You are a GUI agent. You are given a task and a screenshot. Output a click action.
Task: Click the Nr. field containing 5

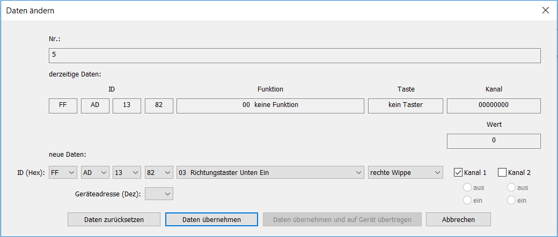[294, 56]
